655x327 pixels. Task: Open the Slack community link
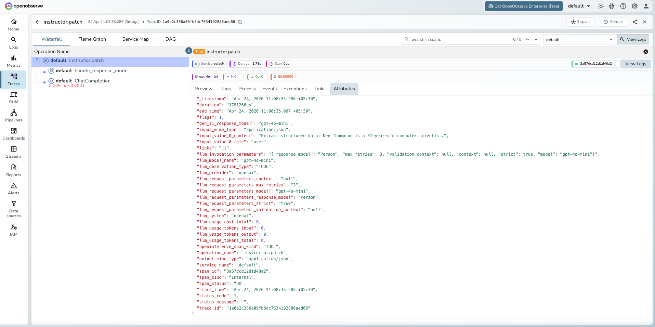point(612,6)
